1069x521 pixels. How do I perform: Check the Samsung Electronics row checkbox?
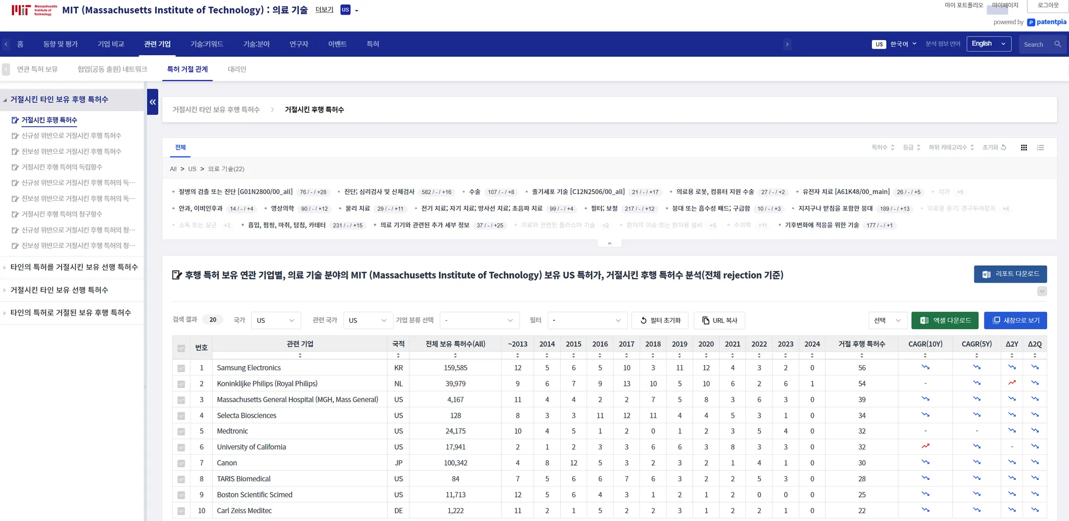click(181, 368)
